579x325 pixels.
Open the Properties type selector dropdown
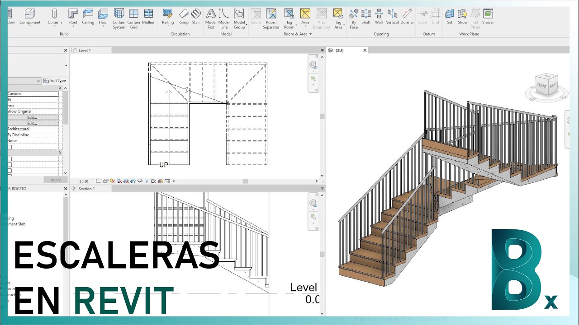click(x=66, y=65)
